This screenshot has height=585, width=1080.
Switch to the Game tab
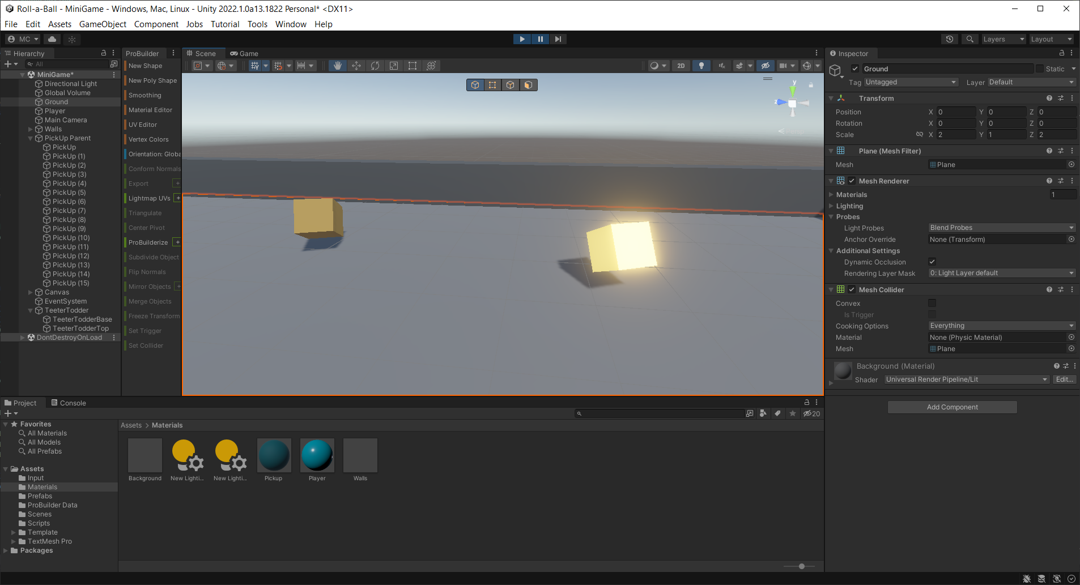point(244,53)
